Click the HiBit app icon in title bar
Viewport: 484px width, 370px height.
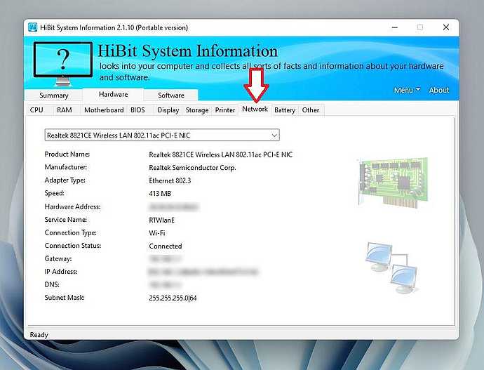pyautogui.click(x=33, y=27)
